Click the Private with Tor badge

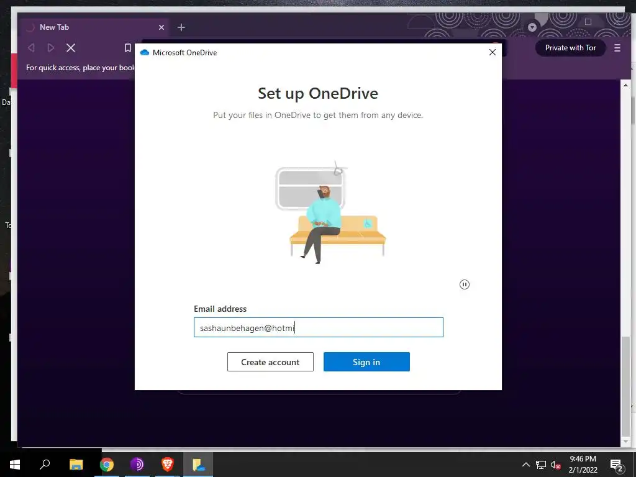click(x=570, y=48)
